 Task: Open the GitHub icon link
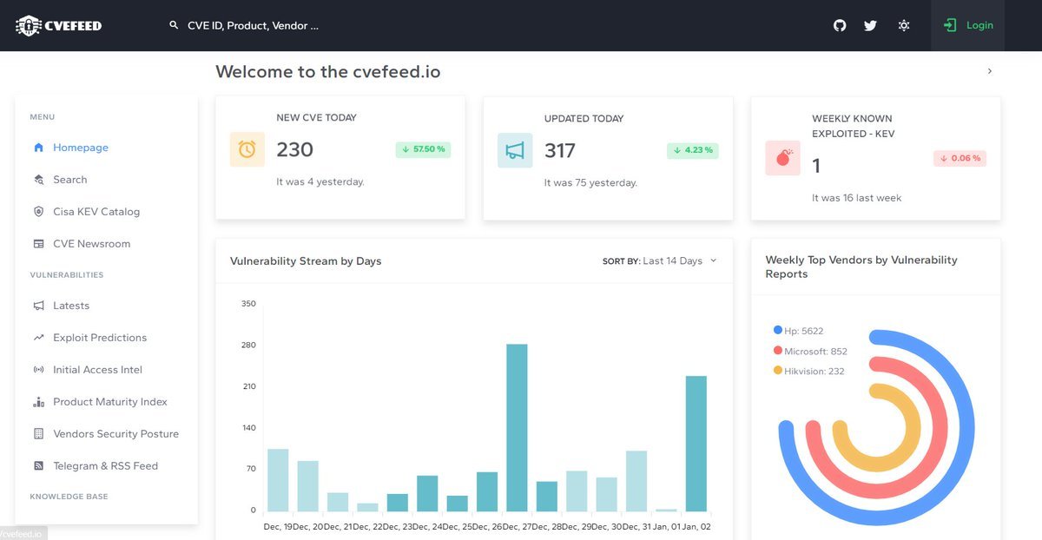(840, 25)
